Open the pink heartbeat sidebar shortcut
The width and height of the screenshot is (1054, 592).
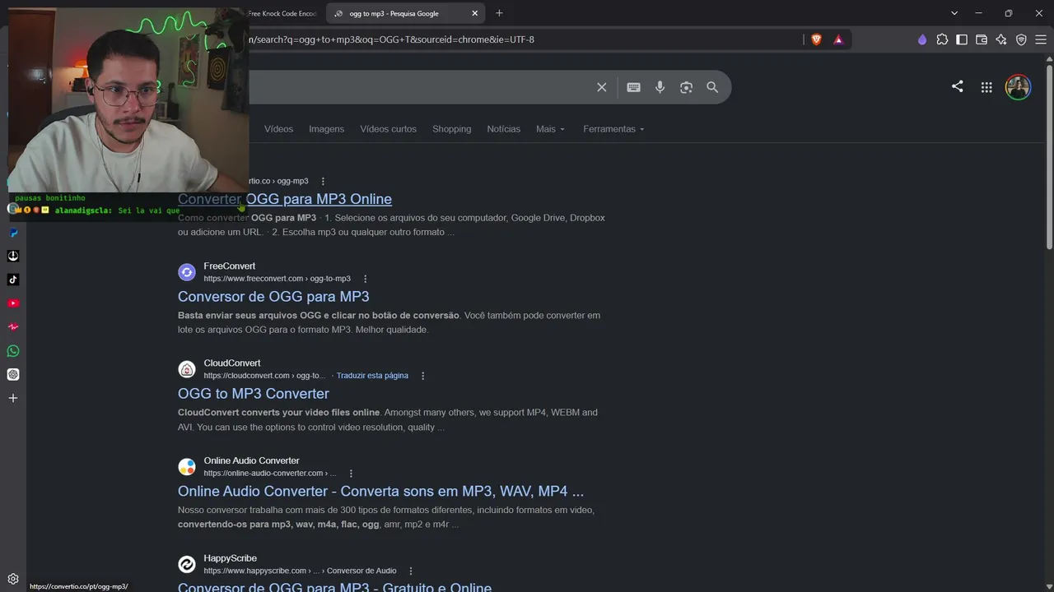(x=13, y=327)
